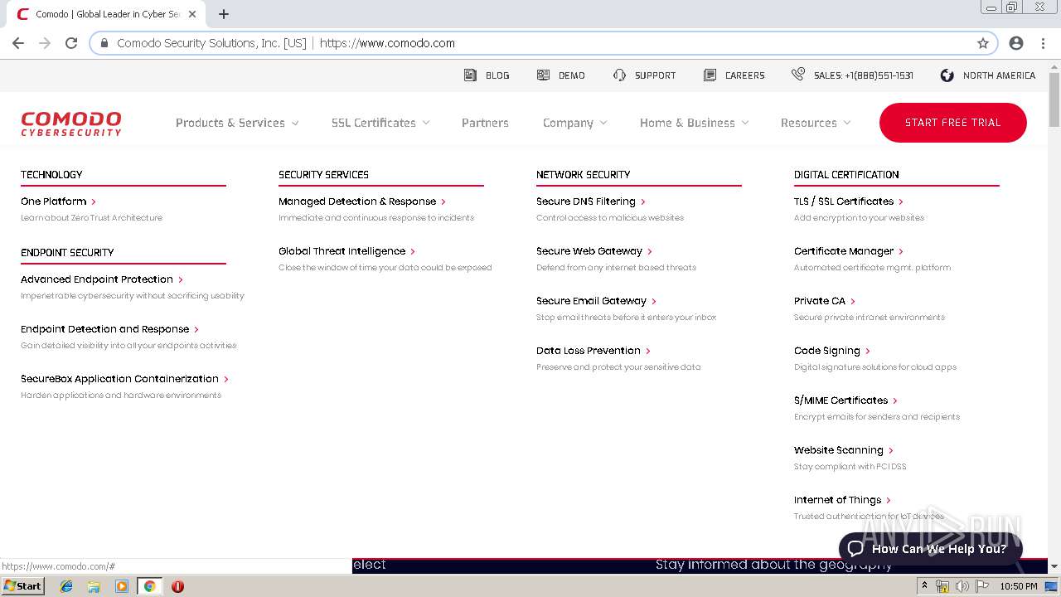
Task: Open Endpoint Detection and Response
Action: [x=105, y=329]
